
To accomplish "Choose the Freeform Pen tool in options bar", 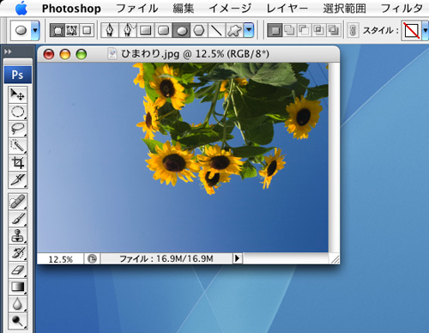I will (128, 30).
